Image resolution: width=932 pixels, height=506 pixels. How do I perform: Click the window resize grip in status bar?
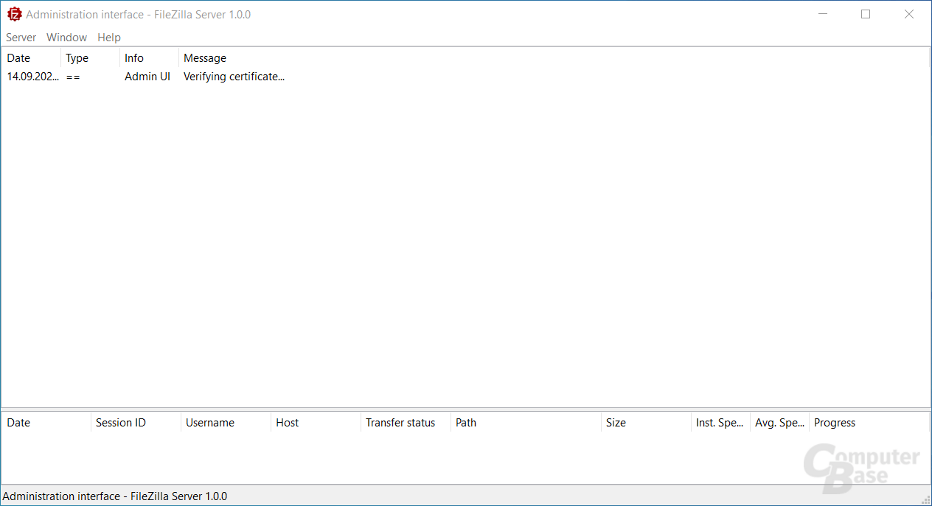tap(925, 499)
